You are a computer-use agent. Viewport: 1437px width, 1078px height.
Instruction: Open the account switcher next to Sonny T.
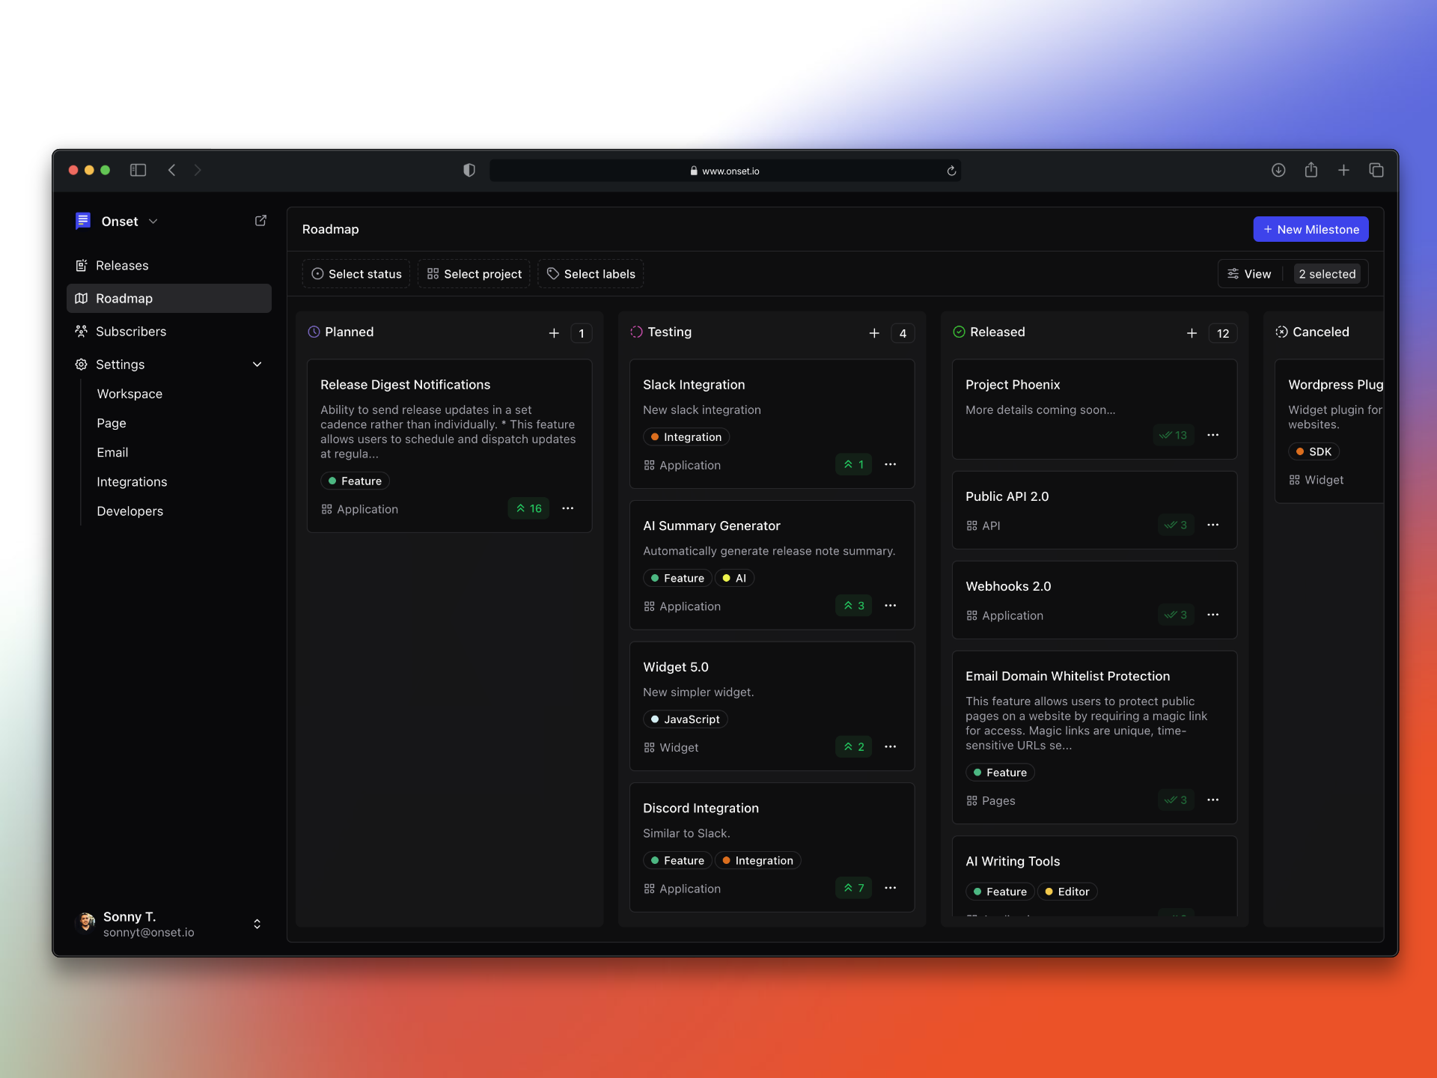[x=257, y=924]
